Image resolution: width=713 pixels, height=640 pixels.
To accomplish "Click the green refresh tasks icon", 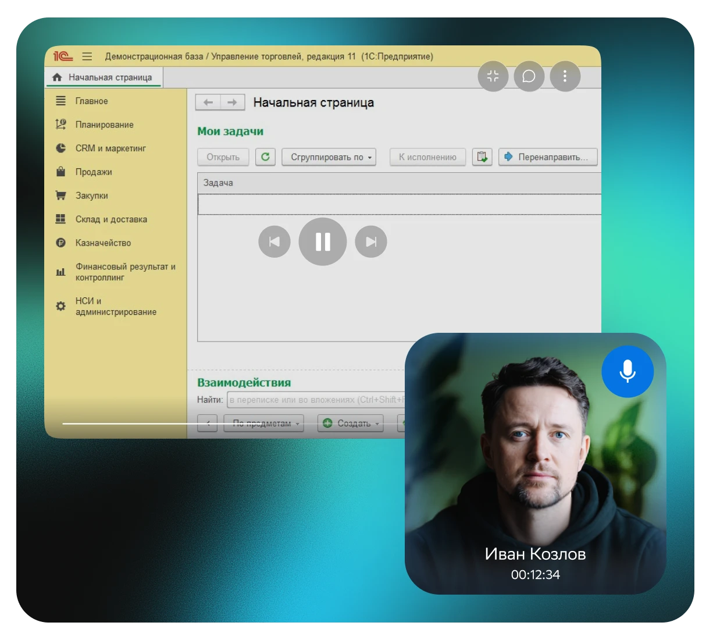I will coord(265,157).
